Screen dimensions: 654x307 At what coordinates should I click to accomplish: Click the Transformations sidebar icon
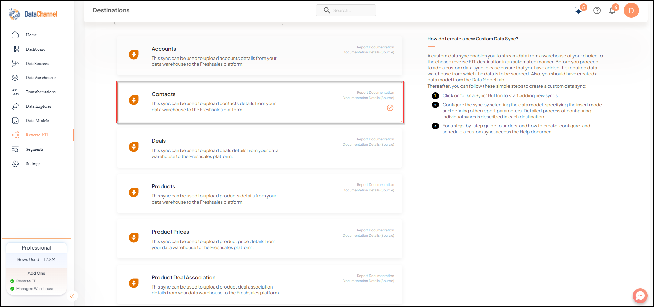(15, 92)
